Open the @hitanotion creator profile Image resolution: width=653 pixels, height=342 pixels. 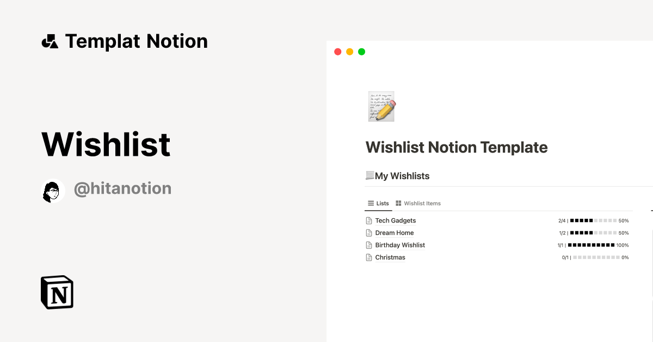tap(122, 188)
